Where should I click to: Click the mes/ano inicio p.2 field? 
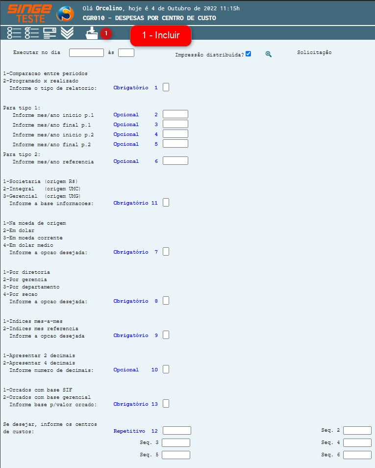tap(175, 134)
